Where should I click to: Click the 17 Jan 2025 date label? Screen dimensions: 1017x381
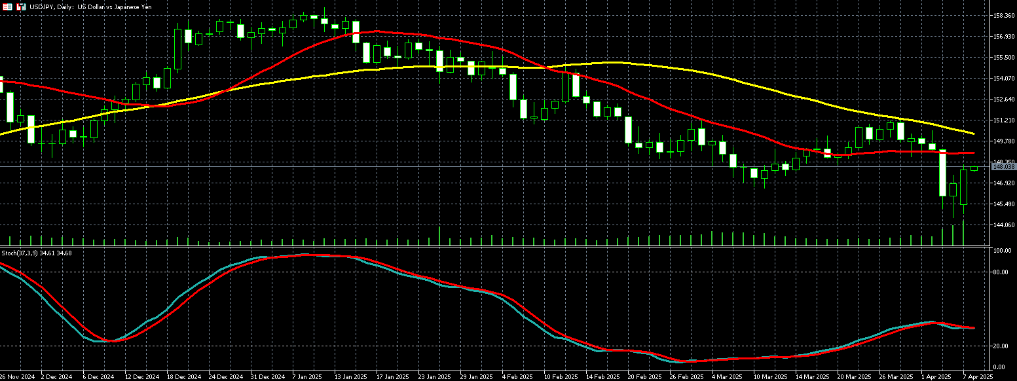click(x=392, y=377)
